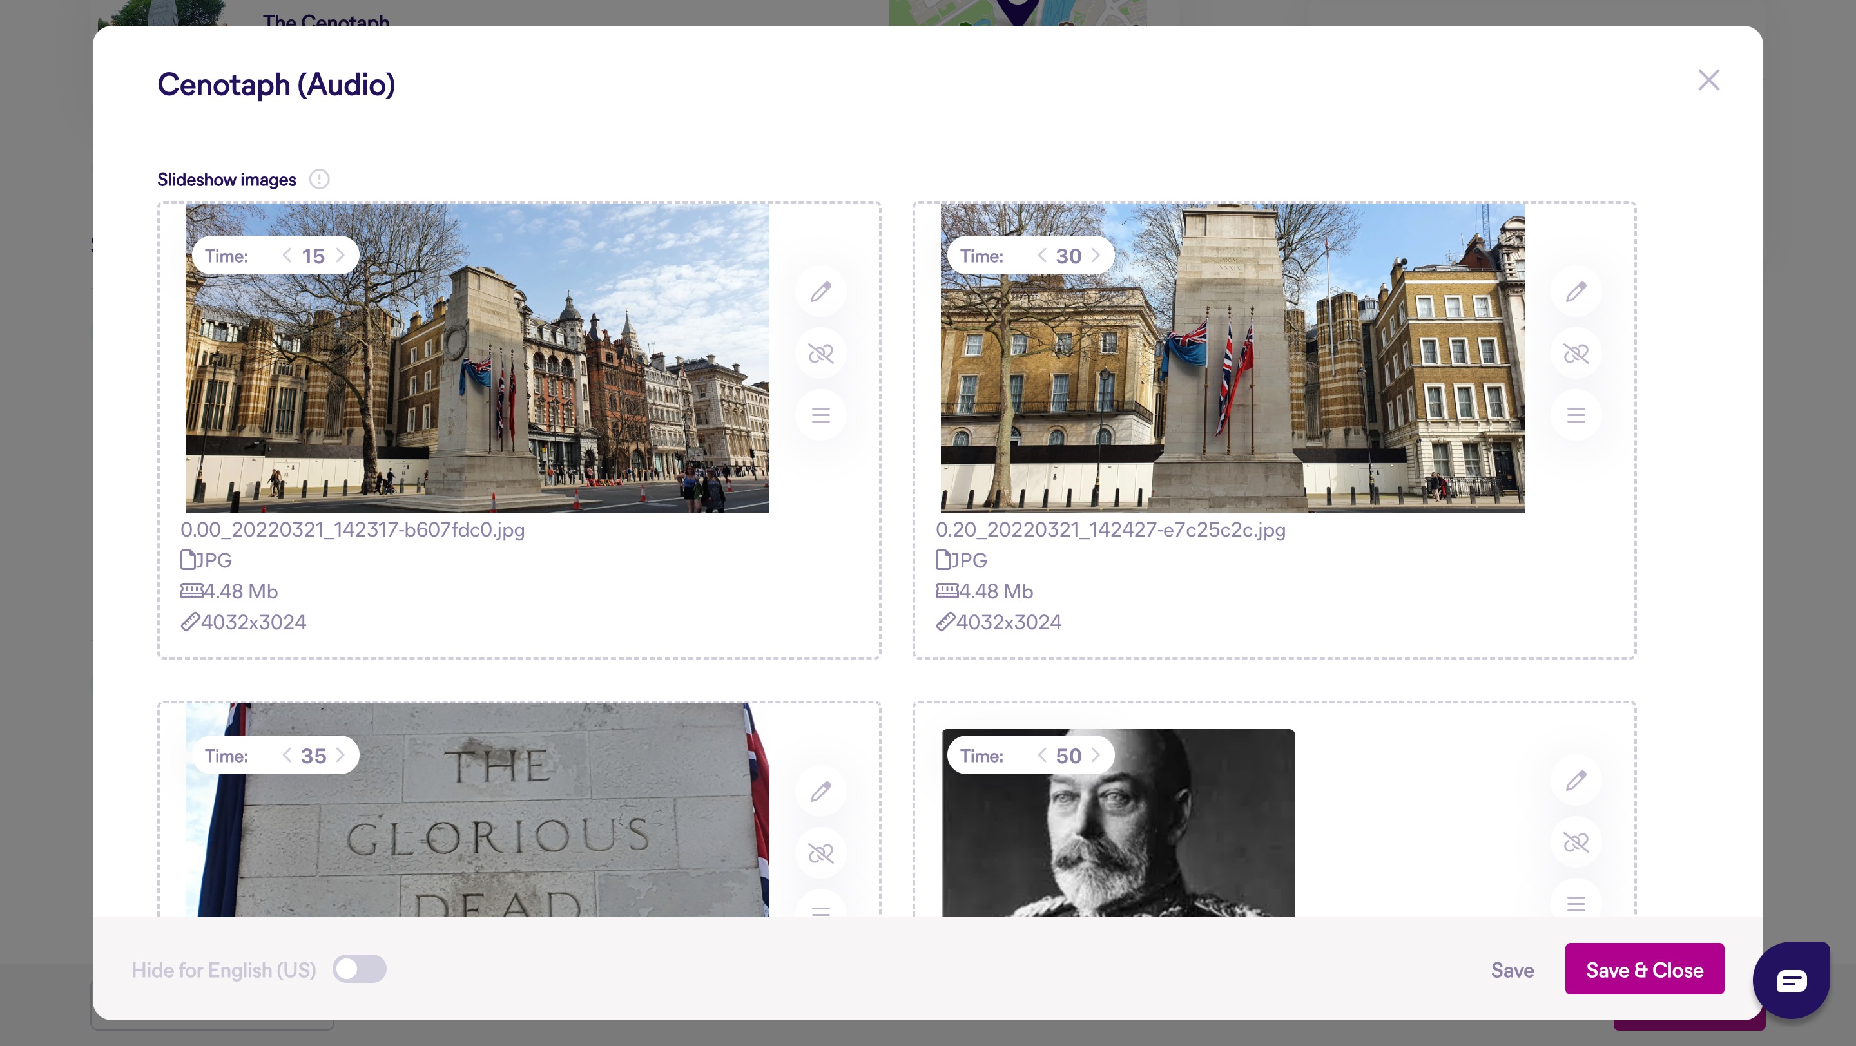Show info about Slideshow images
This screenshot has width=1856, height=1046.
319,179
